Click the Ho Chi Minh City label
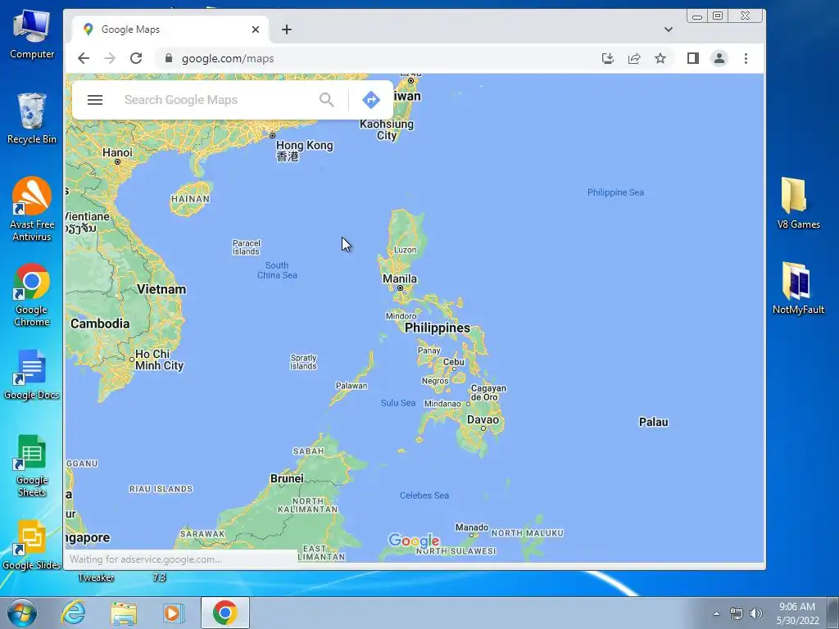This screenshot has width=839, height=629. click(x=159, y=360)
